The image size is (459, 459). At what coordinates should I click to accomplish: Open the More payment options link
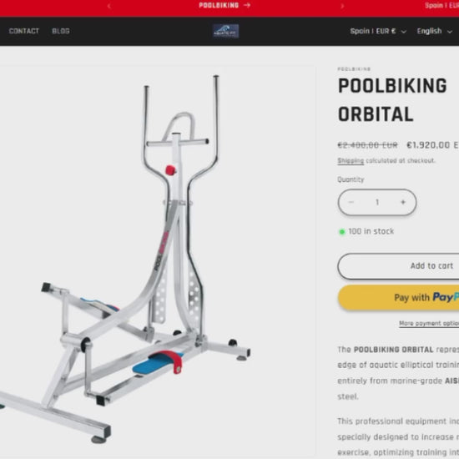[429, 323]
